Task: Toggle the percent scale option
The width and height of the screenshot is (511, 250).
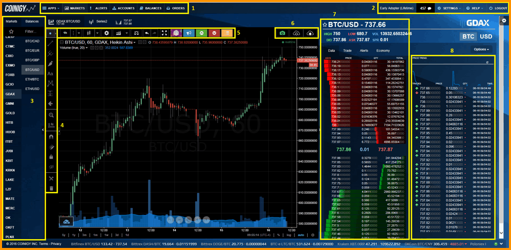Action: click(x=279, y=235)
